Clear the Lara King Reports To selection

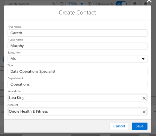point(144,98)
